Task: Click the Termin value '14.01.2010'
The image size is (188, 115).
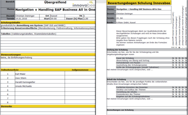Action: 27,18
